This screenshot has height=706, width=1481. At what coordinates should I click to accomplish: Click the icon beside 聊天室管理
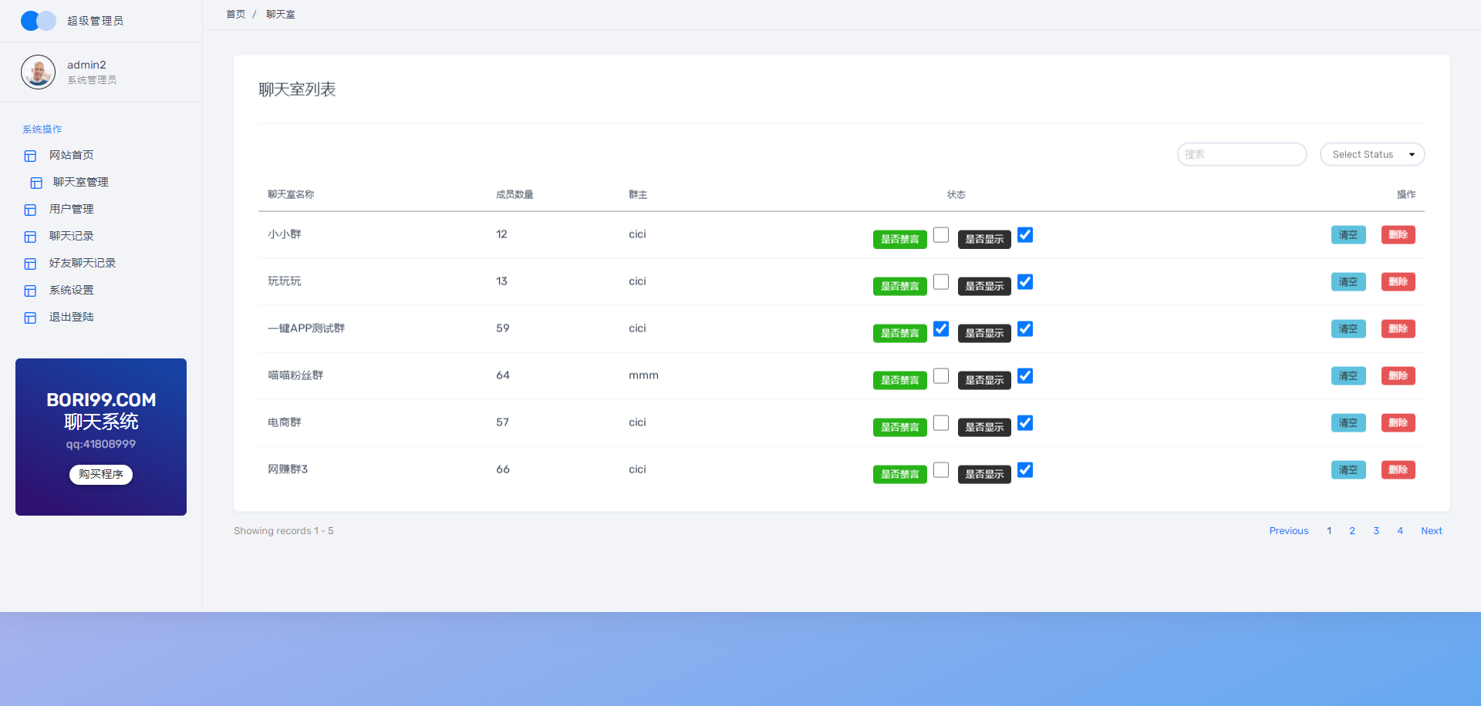(36, 183)
